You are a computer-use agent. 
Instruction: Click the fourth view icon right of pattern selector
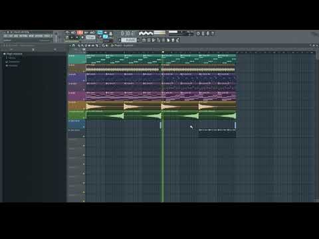point(158,40)
